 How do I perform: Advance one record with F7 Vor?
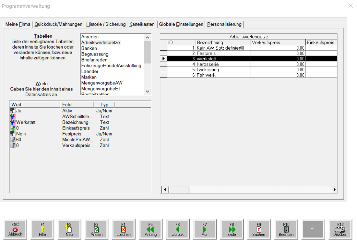click(x=205, y=229)
